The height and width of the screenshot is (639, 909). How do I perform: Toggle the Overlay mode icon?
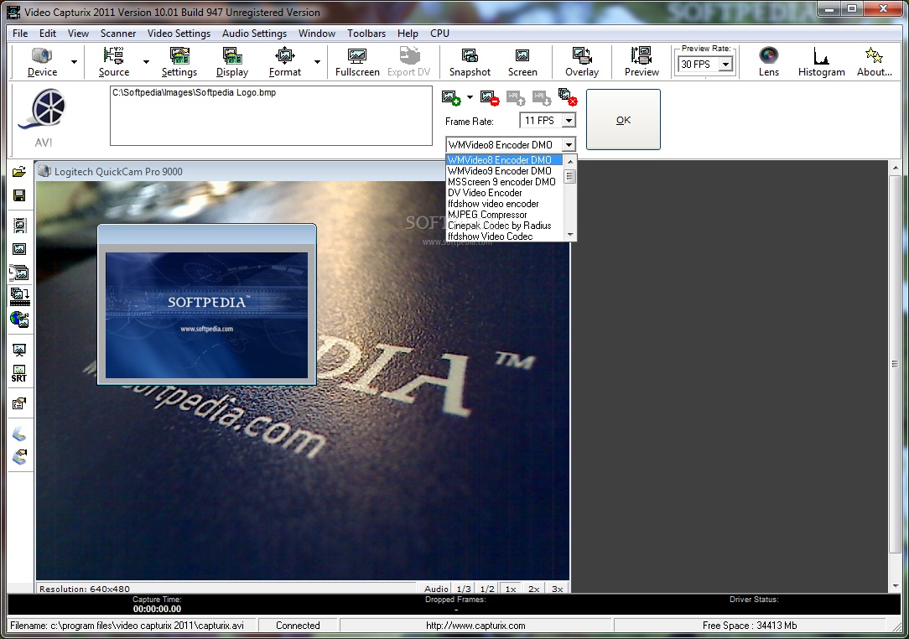[x=581, y=62]
